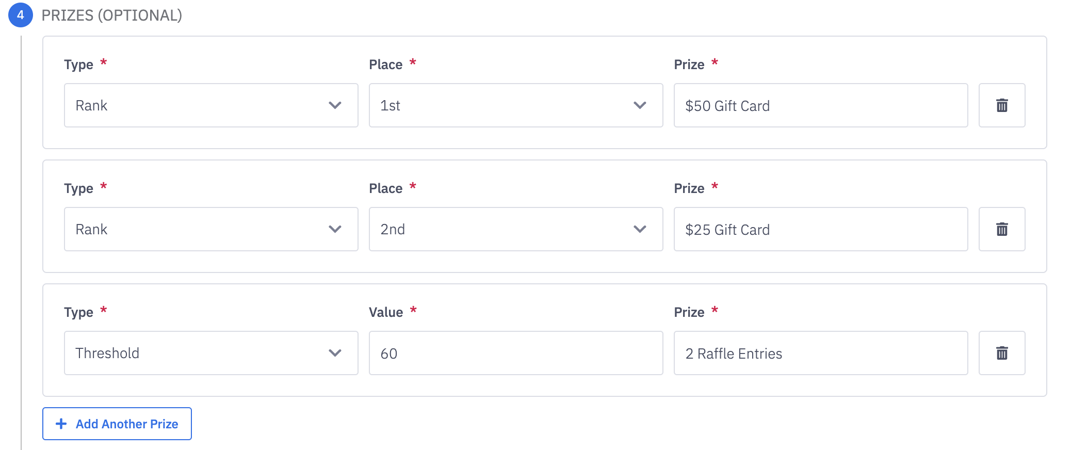This screenshot has width=1071, height=450.
Task: Edit the 2 Raffle Entries prize field
Action: click(x=820, y=353)
